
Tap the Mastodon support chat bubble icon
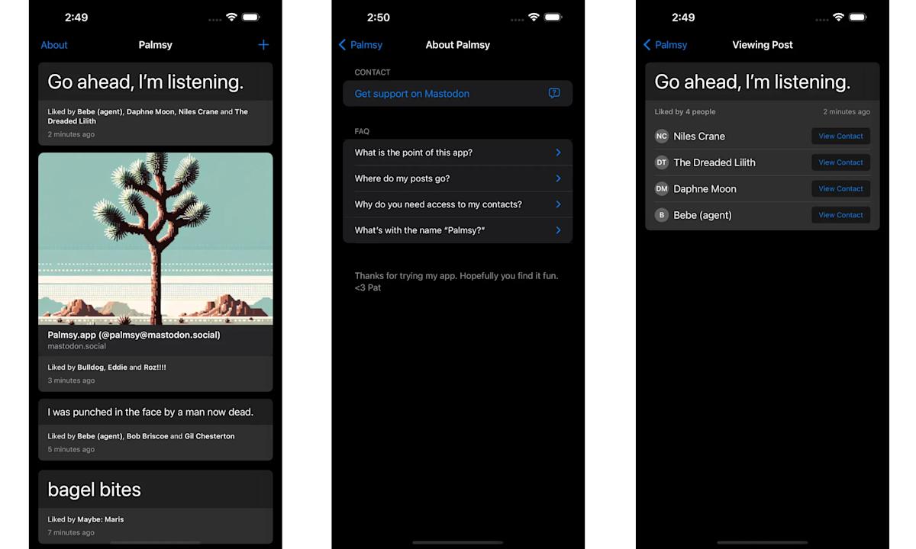point(554,93)
